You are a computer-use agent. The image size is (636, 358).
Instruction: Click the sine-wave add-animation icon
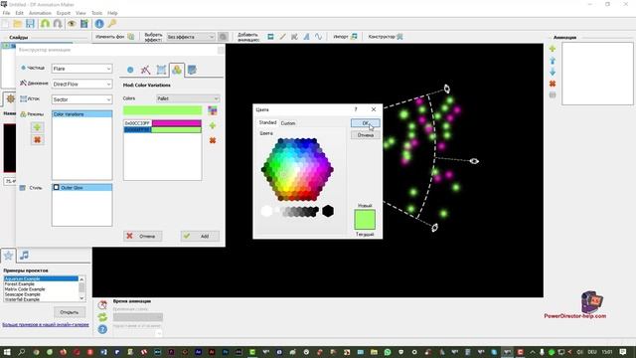pyautogui.click(x=318, y=37)
